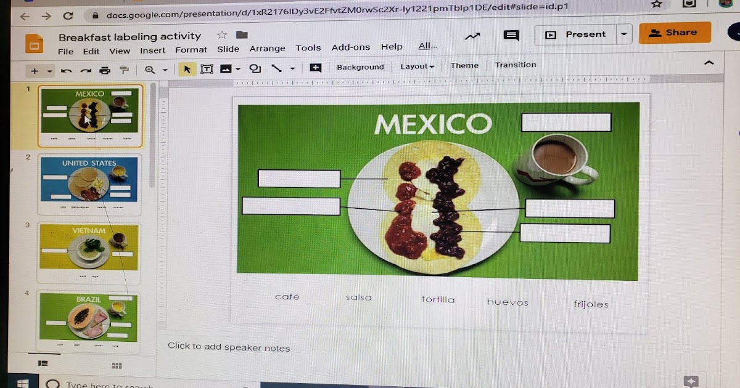Open the Arrange menu

click(267, 48)
